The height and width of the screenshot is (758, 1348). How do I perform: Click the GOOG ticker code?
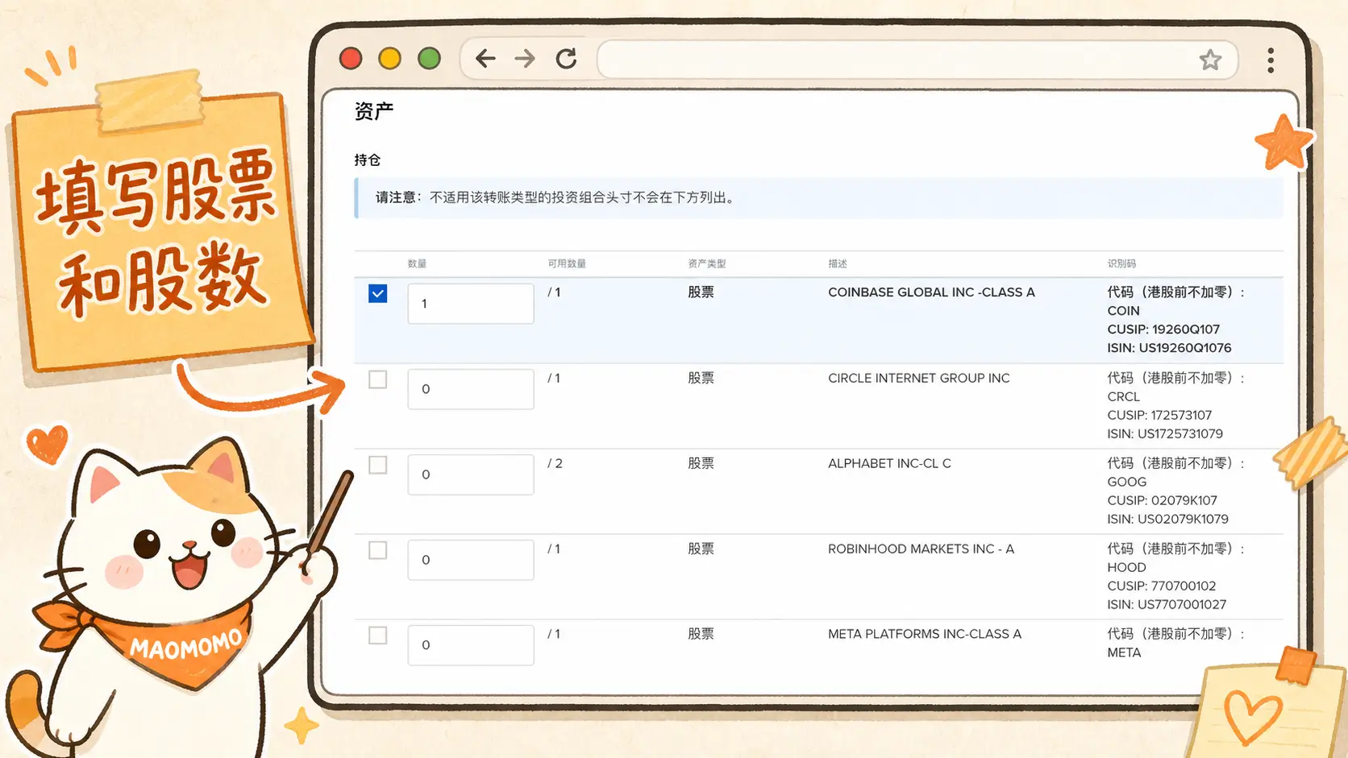pyautogui.click(x=1126, y=482)
